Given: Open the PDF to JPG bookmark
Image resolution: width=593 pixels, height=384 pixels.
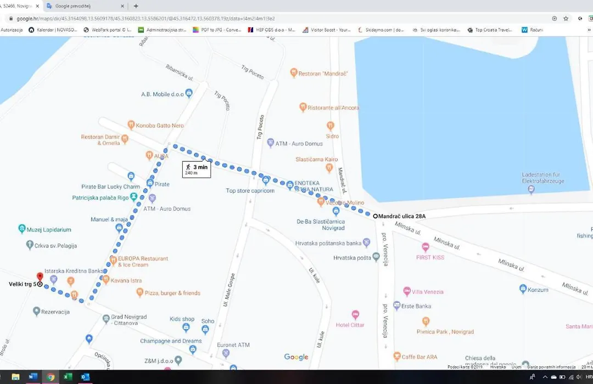Looking at the screenshot, I should [217, 30].
